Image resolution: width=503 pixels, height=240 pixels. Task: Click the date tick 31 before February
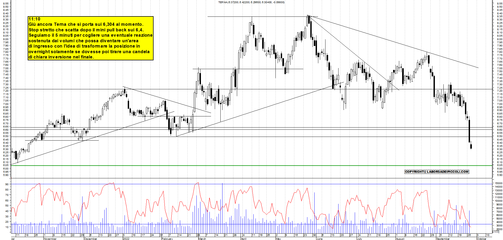[161, 235]
